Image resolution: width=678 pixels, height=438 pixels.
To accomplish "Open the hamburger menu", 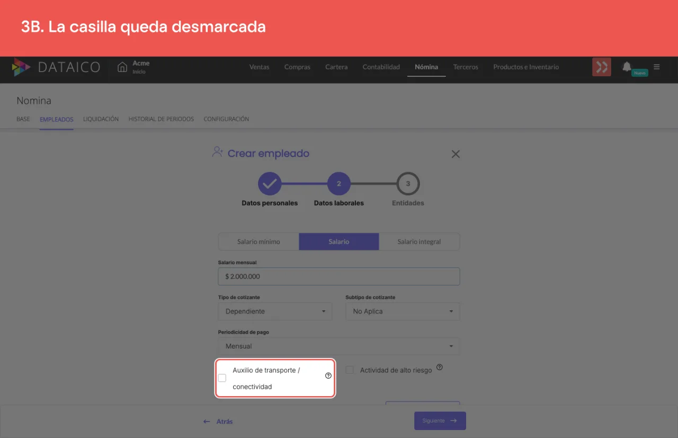I will [x=657, y=67].
